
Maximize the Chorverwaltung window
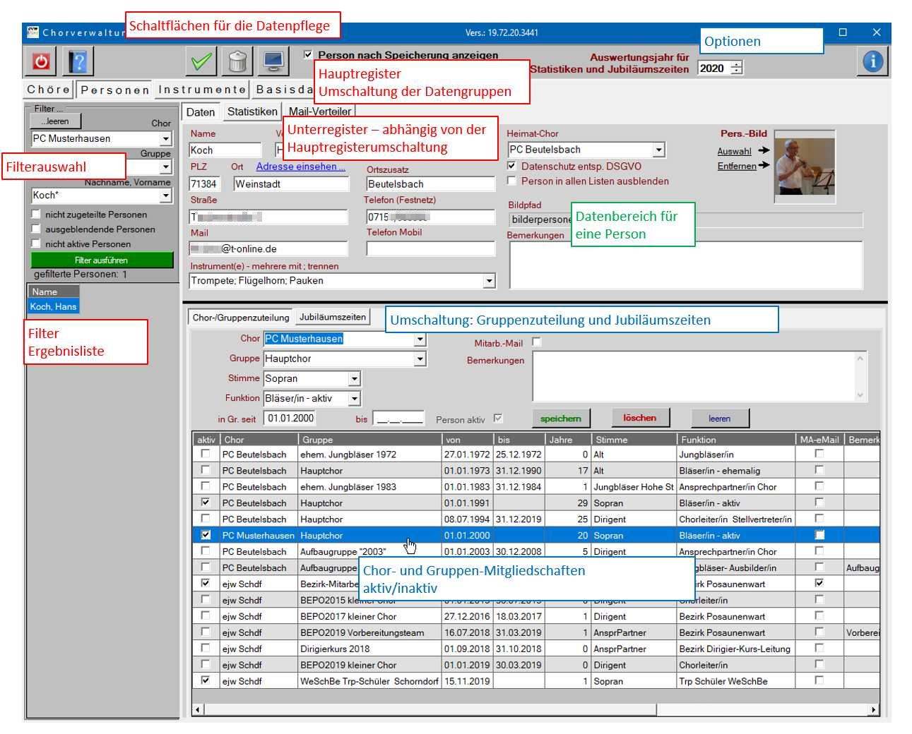(x=843, y=32)
